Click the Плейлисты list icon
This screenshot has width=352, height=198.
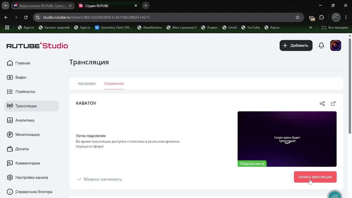coord(10,92)
